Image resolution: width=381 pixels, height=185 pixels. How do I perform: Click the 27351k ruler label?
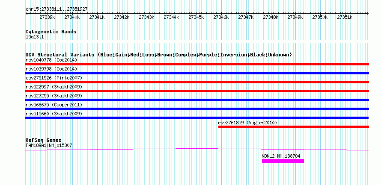tap(345, 17)
